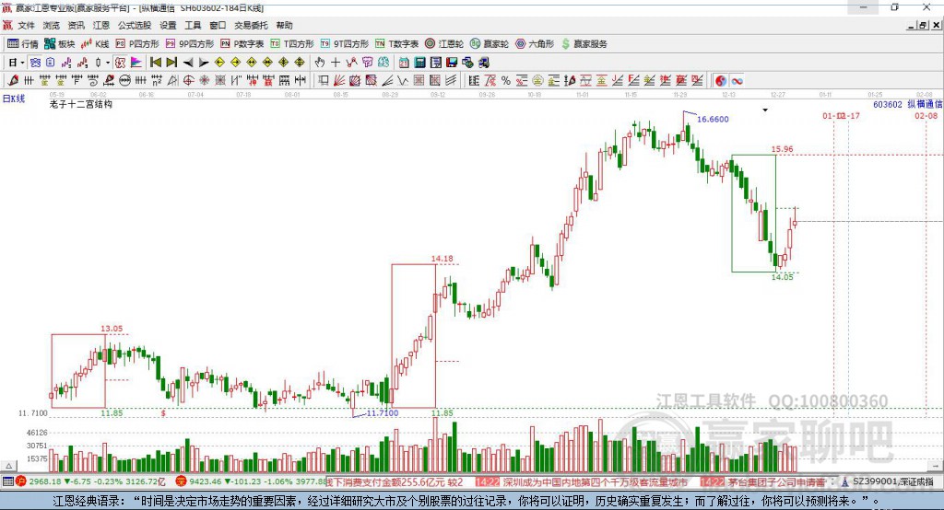Click the small black triangle near 16.6600
Viewport: 944px width, 510px height.
pyautogui.click(x=765, y=110)
